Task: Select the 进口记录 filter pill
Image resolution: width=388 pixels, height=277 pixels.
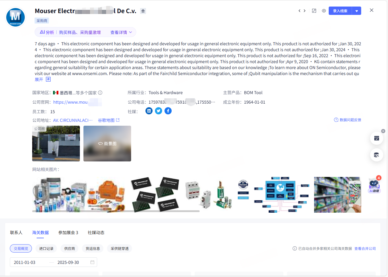Action: 46,248
